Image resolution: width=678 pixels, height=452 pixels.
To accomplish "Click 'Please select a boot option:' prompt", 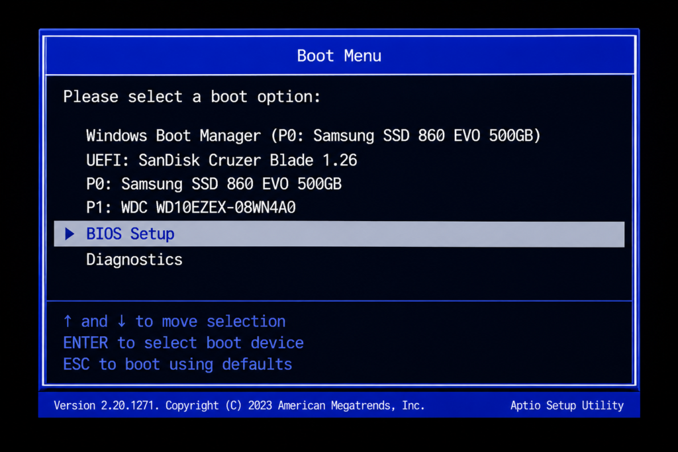I will click(191, 97).
